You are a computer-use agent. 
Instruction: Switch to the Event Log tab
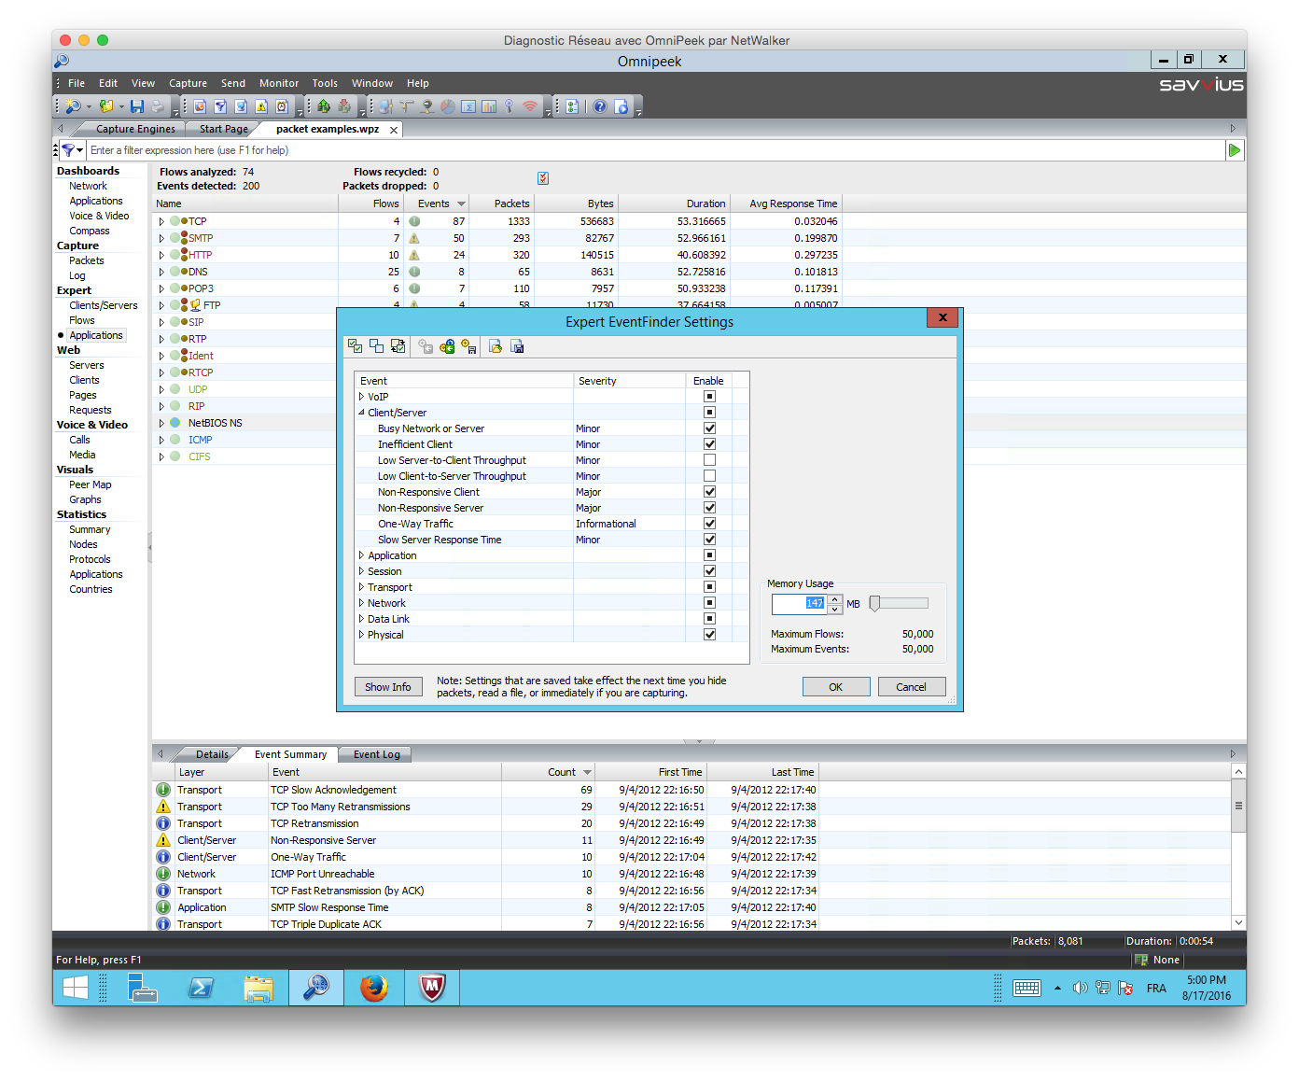pyautogui.click(x=376, y=754)
